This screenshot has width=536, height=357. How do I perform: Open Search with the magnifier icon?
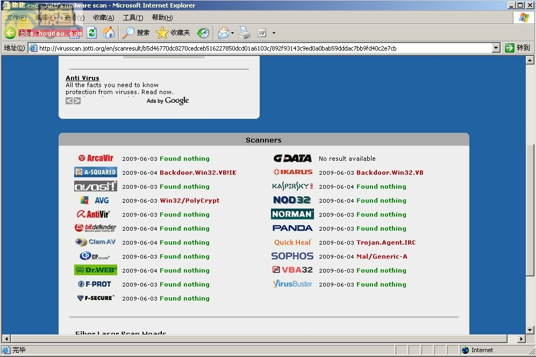pos(135,33)
